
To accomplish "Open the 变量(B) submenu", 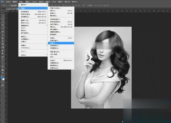I will point(33,45).
